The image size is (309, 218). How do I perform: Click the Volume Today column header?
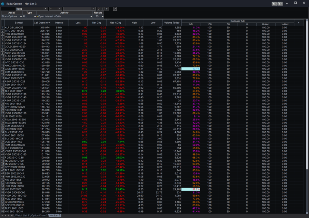click(172, 23)
